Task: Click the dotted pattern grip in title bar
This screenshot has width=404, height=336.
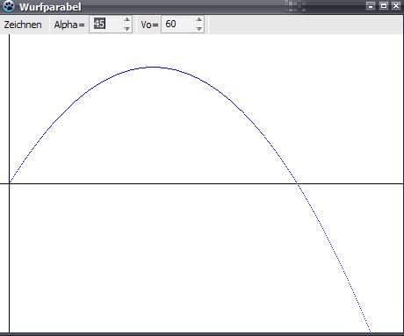Action: click(294, 6)
